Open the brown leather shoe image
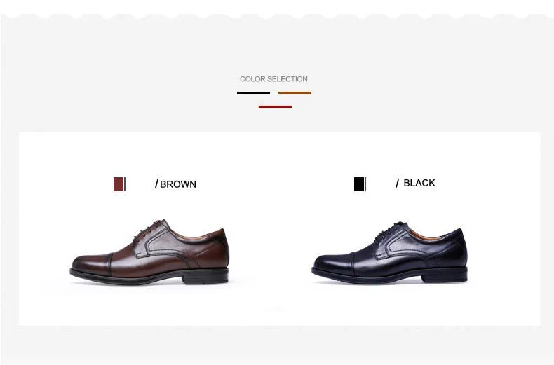Viewport: 554px width, 365px height. [149, 252]
